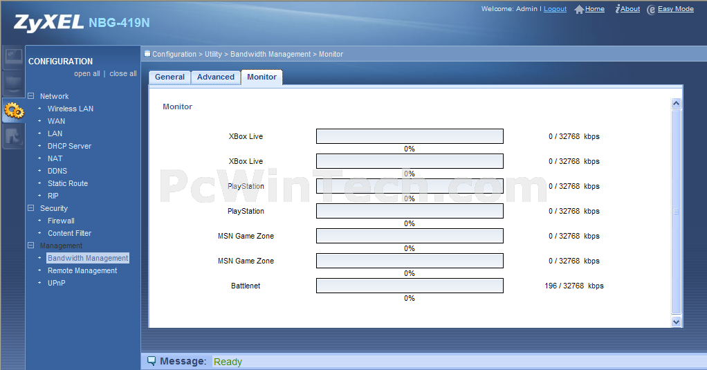
Task: Open DHCP Server settings
Action: pos(69,146)
